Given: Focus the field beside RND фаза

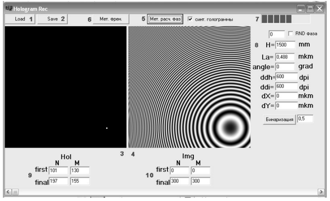Looking at the screenshot, I should (x=277, y=34).
